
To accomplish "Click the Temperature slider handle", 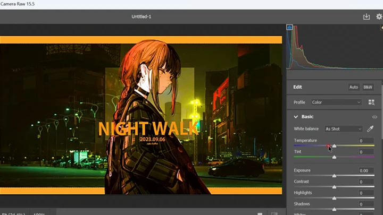I will tap(334, 146).
